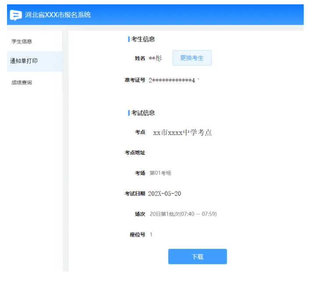Go to 成绩查询 in the sidebar
This screenshot has height=293, width=330.
pyautogui.click(x=22, y=83)
